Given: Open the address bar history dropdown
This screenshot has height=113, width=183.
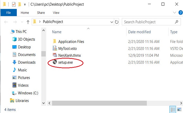Looking at the screenshot, I should (x=112, y=22).
